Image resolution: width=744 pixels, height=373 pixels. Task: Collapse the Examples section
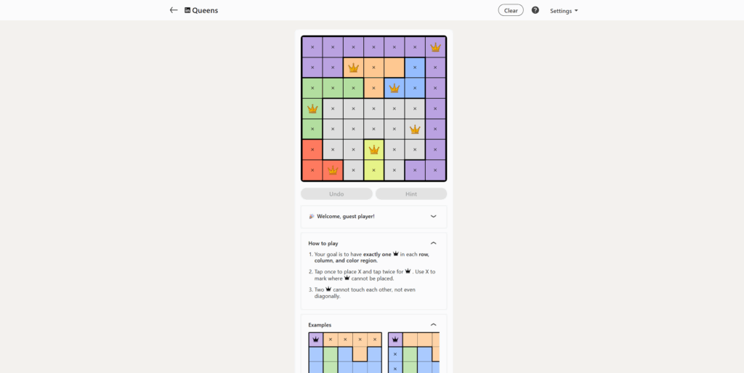pos(433,324)
